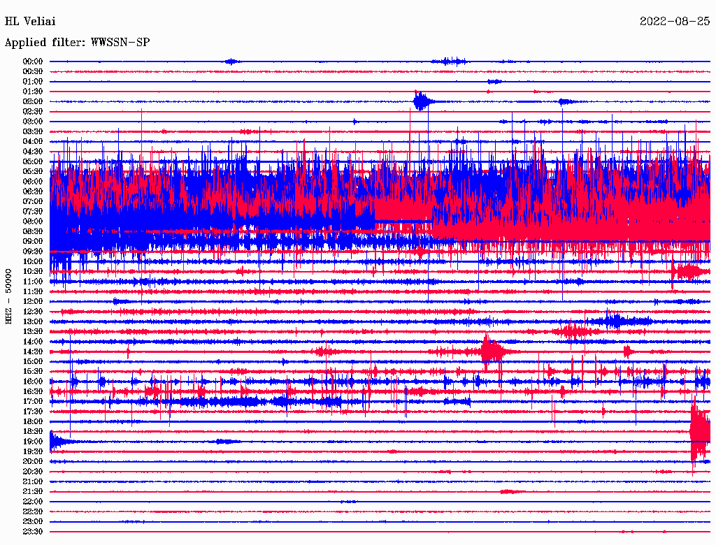The width and height of the screenshot is (716, 545).
Task: Select the 09:00 time label
Action: tap(33, 242)
